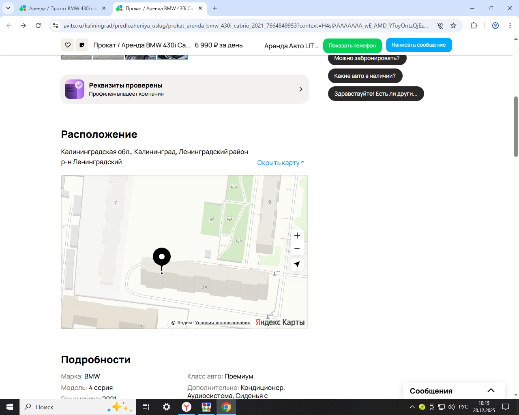
Task: Click the Chrome icon on taskbar
Action: pyautogui.click(x=226, y=407)
